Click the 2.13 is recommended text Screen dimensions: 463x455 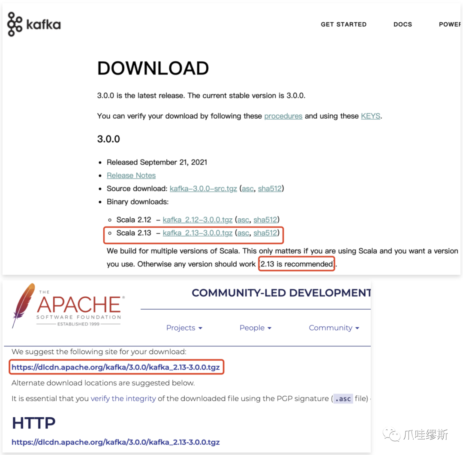(x=297, y=264)
